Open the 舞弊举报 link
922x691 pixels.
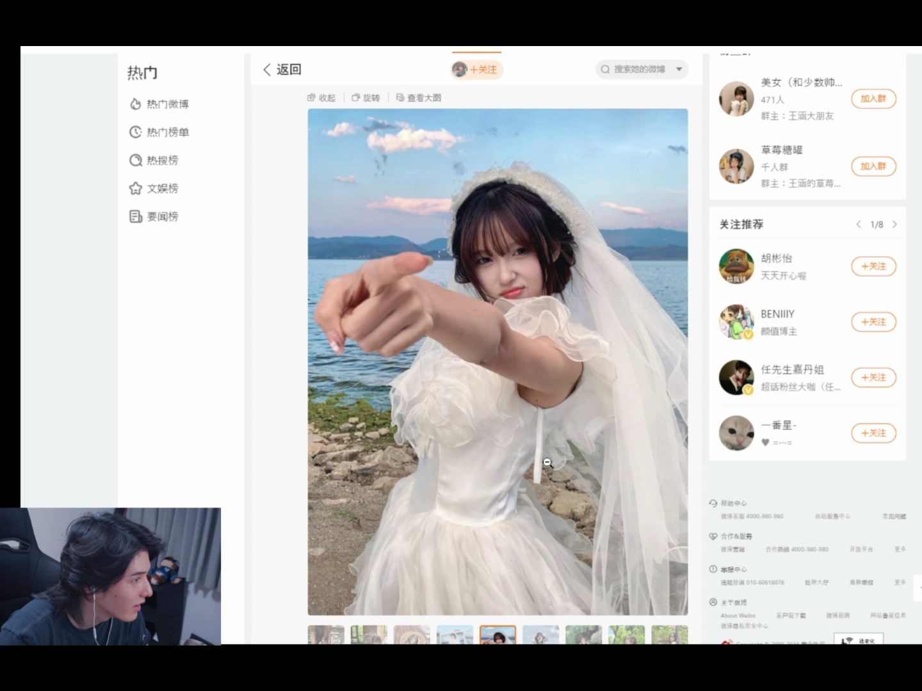861,583
